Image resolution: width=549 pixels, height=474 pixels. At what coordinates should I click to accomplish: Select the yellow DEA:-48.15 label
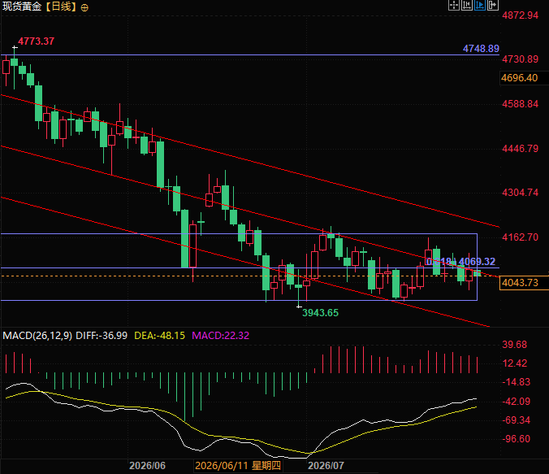(160, 336)
